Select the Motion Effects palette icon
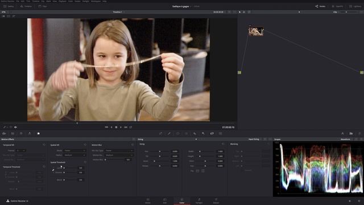This screenshot has height=205, width=364. pyautogui.click(x=38, y=133)
